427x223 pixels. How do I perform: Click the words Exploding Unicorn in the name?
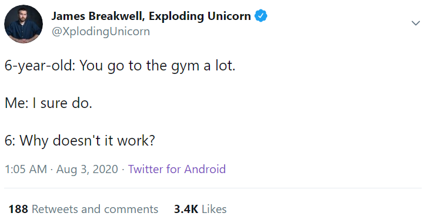pos(199,16)
